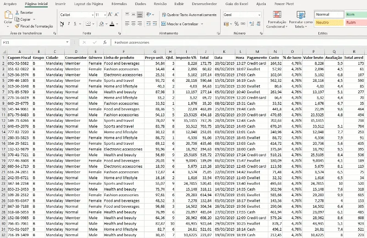Increase decimal places
Image resolution: width=367 pixels, height=238 pixels.
251,24
